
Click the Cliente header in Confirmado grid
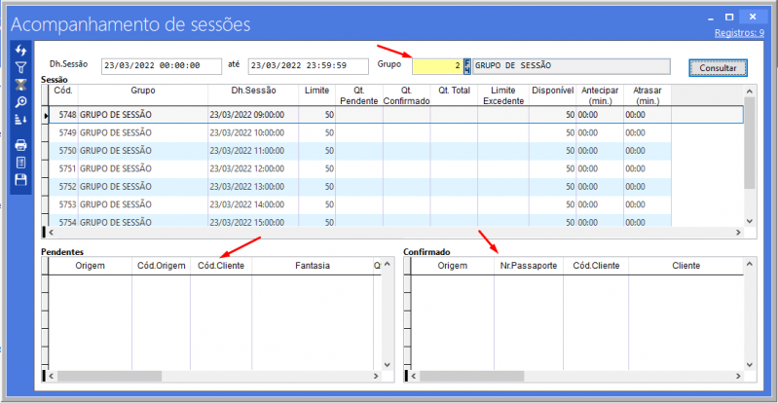pos(686,266)
